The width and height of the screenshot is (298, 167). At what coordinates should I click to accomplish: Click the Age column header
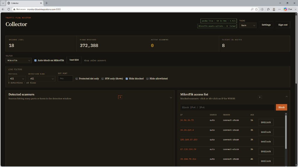(x=252, y=115)
